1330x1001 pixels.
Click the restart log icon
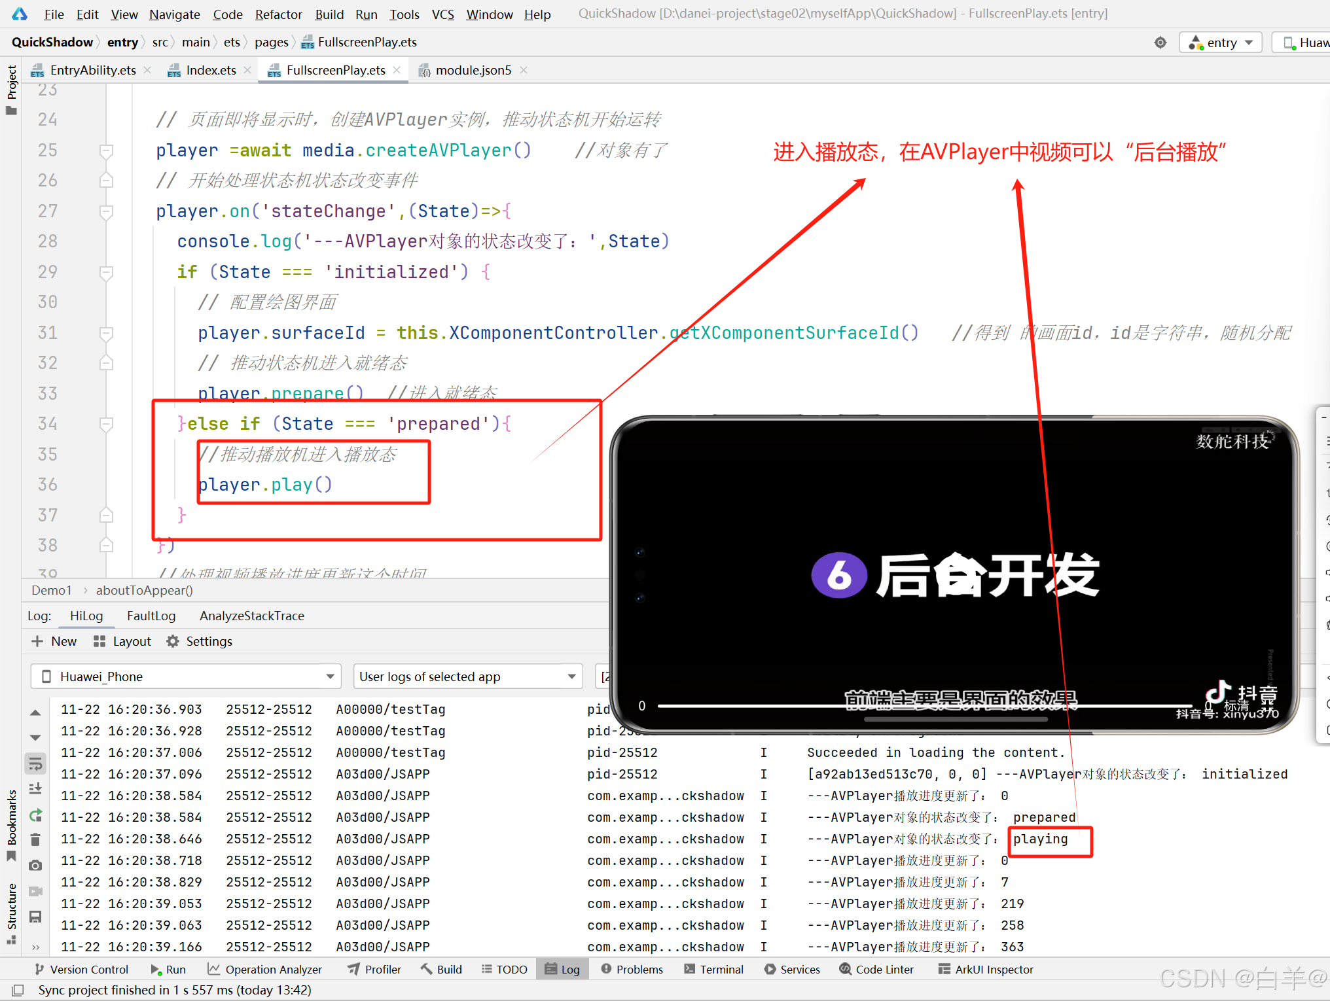coord(35,815)
